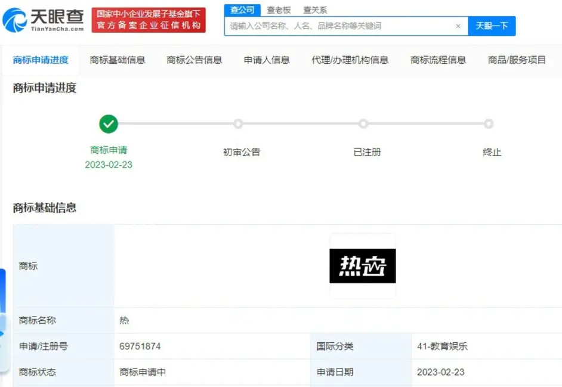Select the 商标流程信息 tab
562x387 pixels.
tap(438, 60)
